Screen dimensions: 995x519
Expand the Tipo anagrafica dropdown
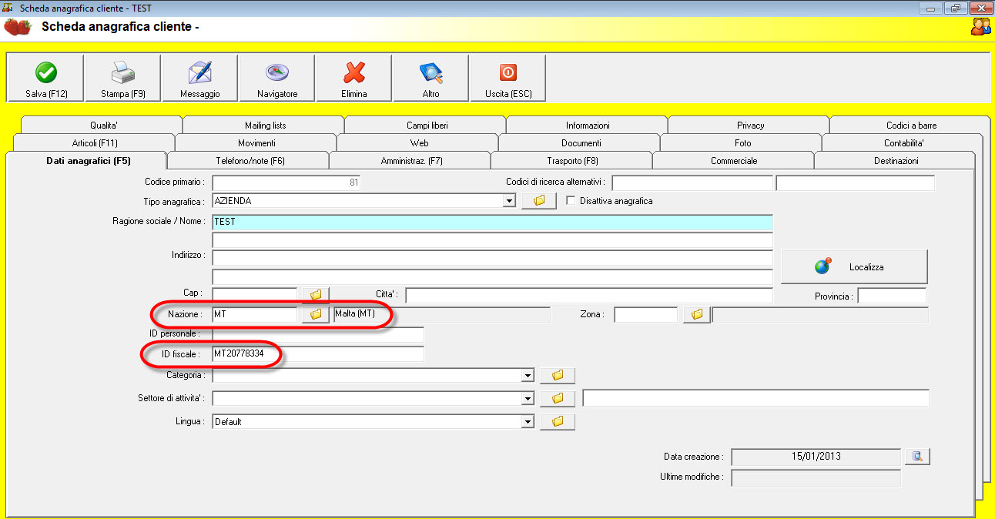click(x=508, y=201)
